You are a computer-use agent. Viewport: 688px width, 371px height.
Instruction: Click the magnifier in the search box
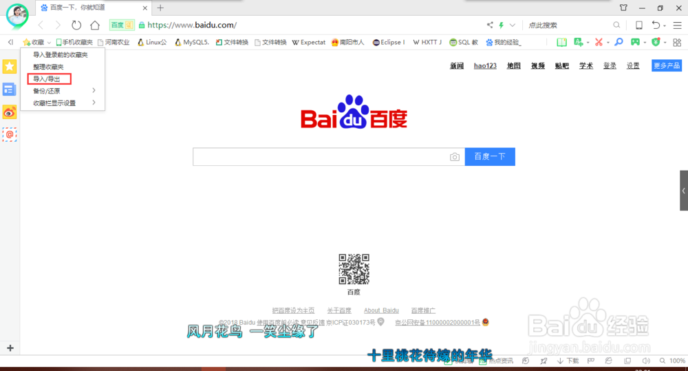[616, 25]
